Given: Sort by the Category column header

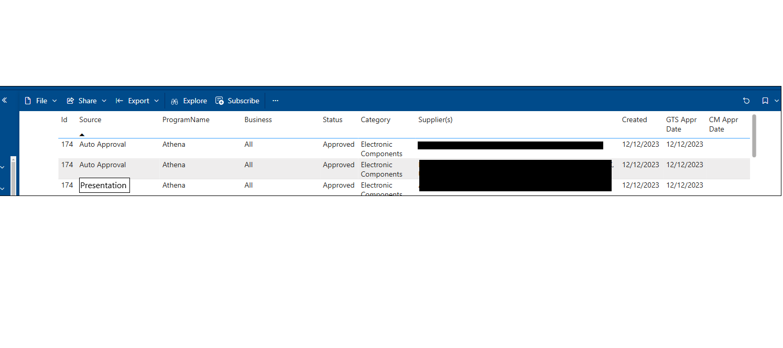Looking at the screenshot, I should pos(376,119).
